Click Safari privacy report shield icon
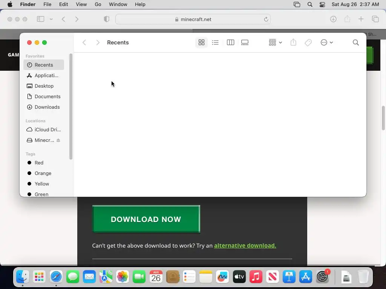Viewport: 386px width, 289px height. click(x=107, y=19)
